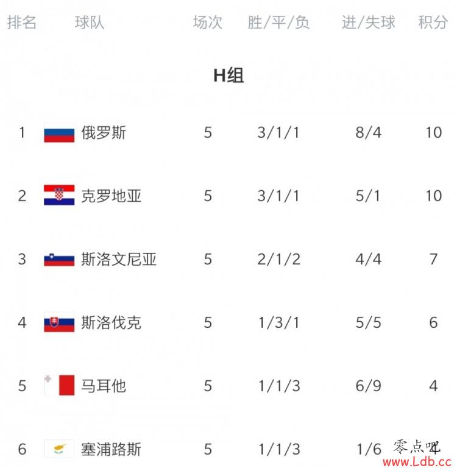Image resolution: width=457 pixels, height=468 pixels.
Task: Click the 场次 column header
Action: (208, 23)
